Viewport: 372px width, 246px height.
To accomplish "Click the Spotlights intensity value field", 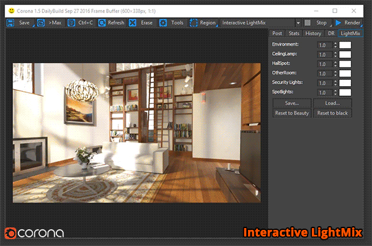I will (x=325, y=92).
